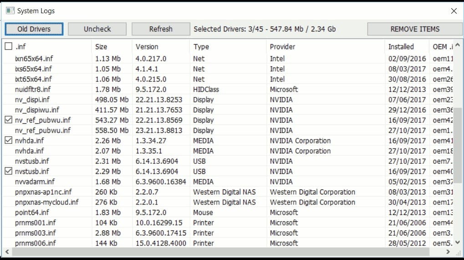Click the REMOVE ITEMS button

415,29
